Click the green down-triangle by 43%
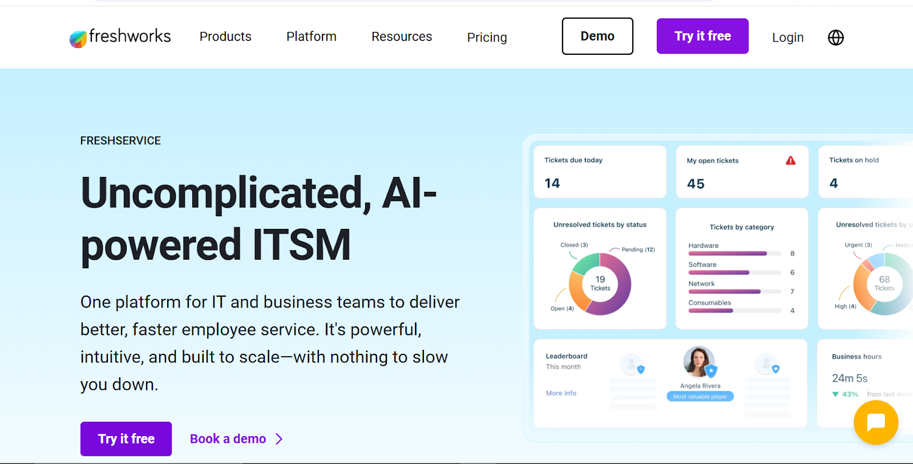This screenshot has width=913, height=464. [x=835, y=394]
